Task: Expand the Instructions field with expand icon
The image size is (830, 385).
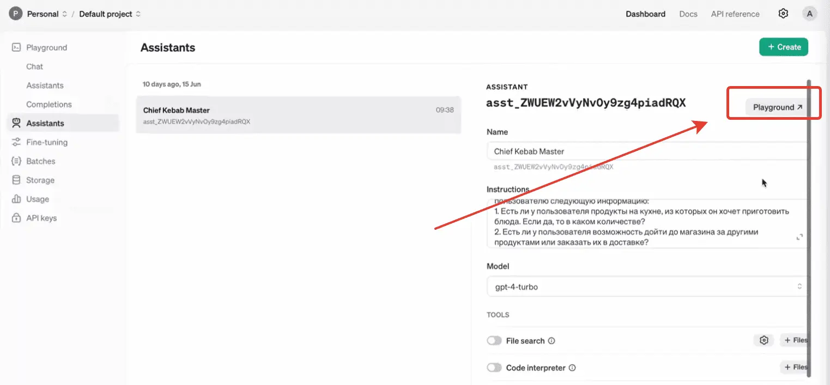Action: tap(800, 237)
